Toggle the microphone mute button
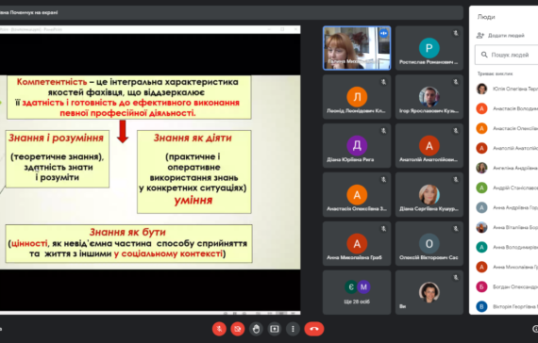 pos(219,329)
